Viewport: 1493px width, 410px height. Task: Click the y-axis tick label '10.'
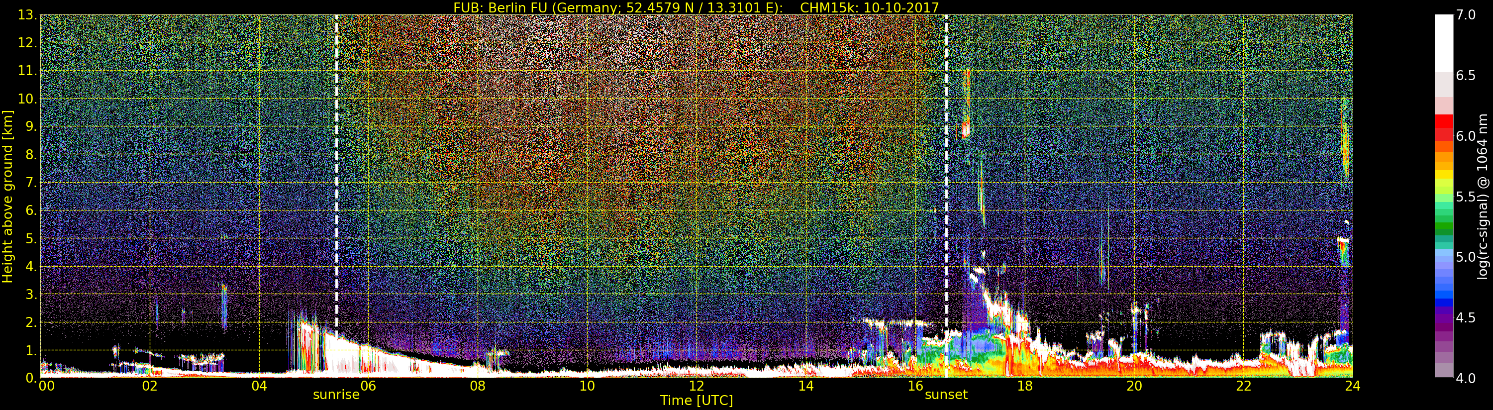(x=28, y=99)
